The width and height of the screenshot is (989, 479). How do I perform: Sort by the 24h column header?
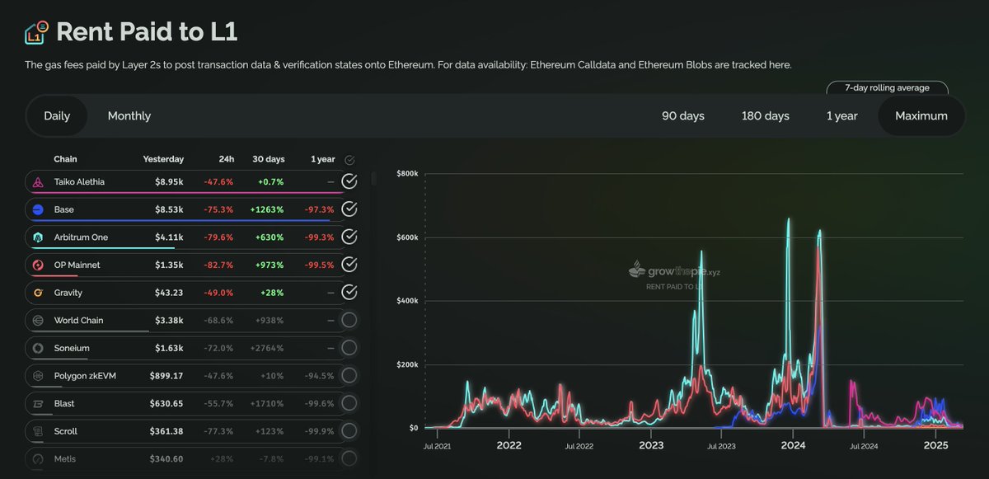(x=226, y=159)
